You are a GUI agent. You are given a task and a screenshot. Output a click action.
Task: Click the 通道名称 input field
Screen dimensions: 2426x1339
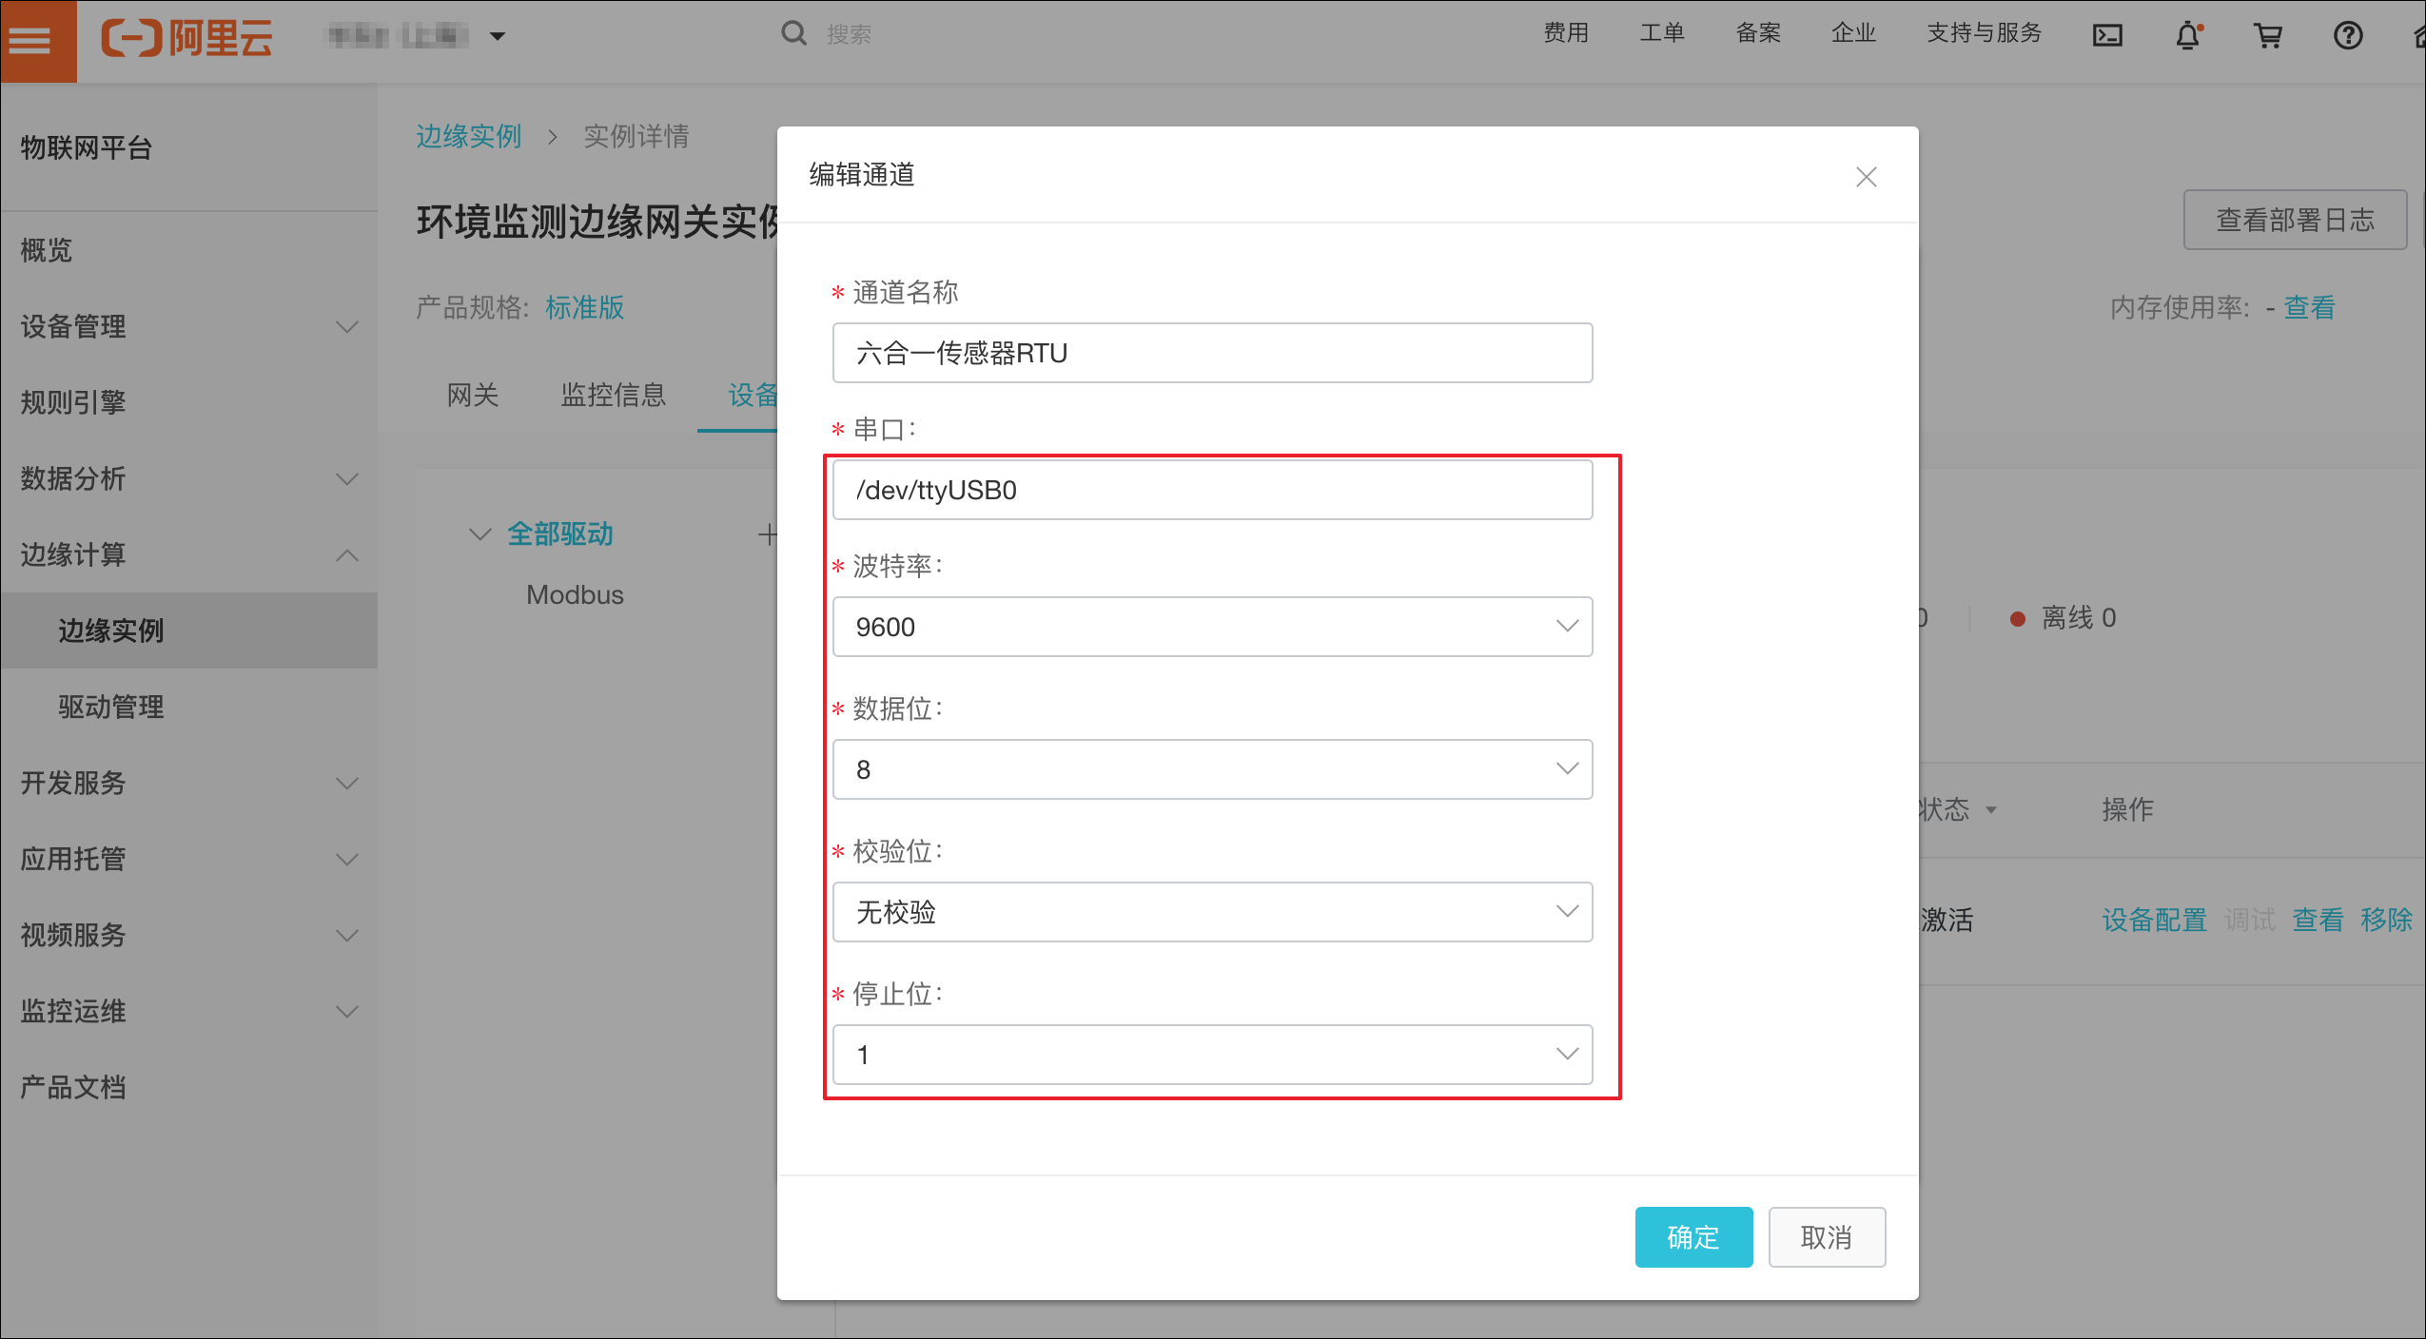(x=1212, y=353)
